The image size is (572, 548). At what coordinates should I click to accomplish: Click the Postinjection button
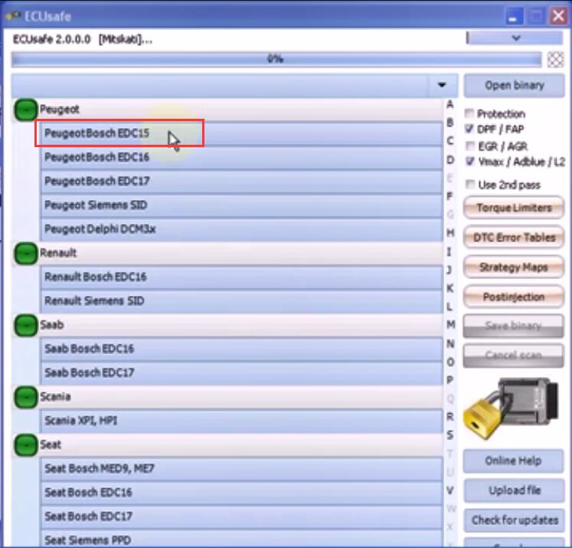(x=514, y=297)
